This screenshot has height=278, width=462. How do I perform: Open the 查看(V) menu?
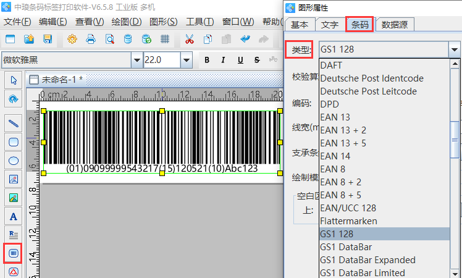pos(90,22)
